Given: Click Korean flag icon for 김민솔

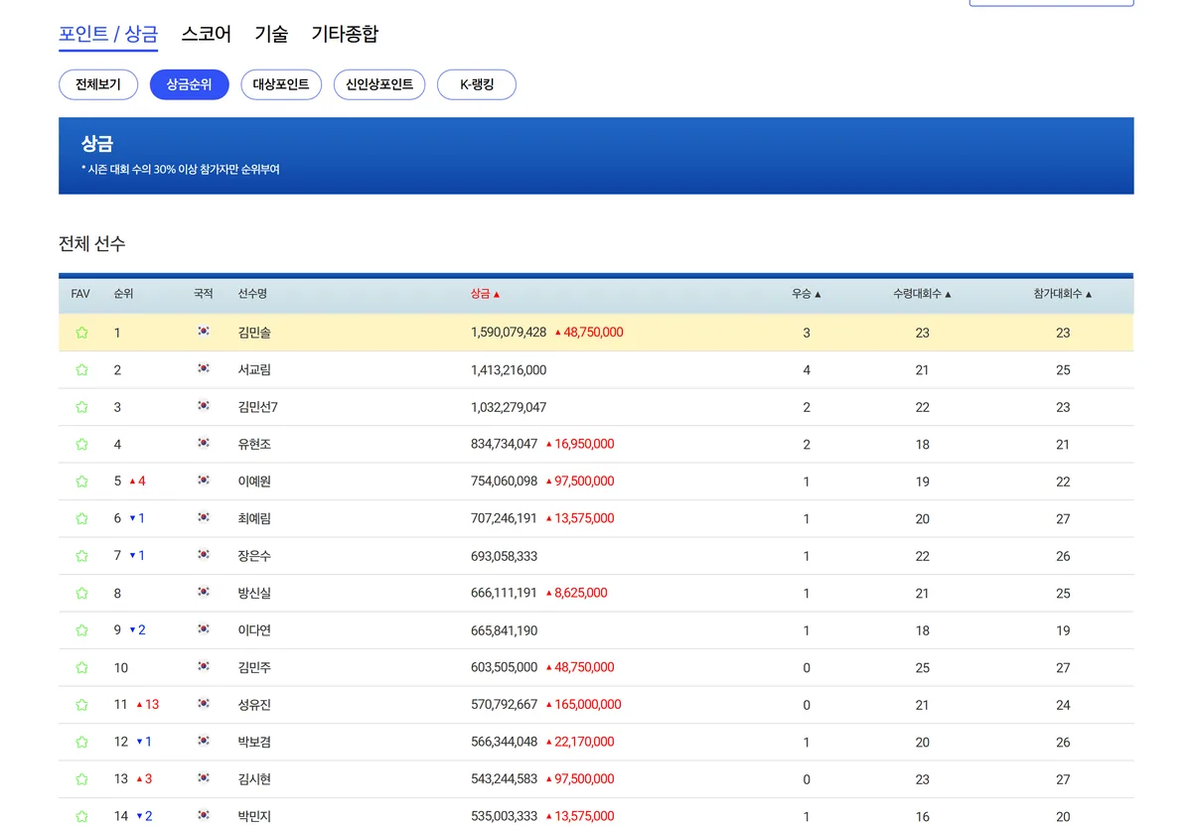Looking at the screenshot, I should pos(204,332).
